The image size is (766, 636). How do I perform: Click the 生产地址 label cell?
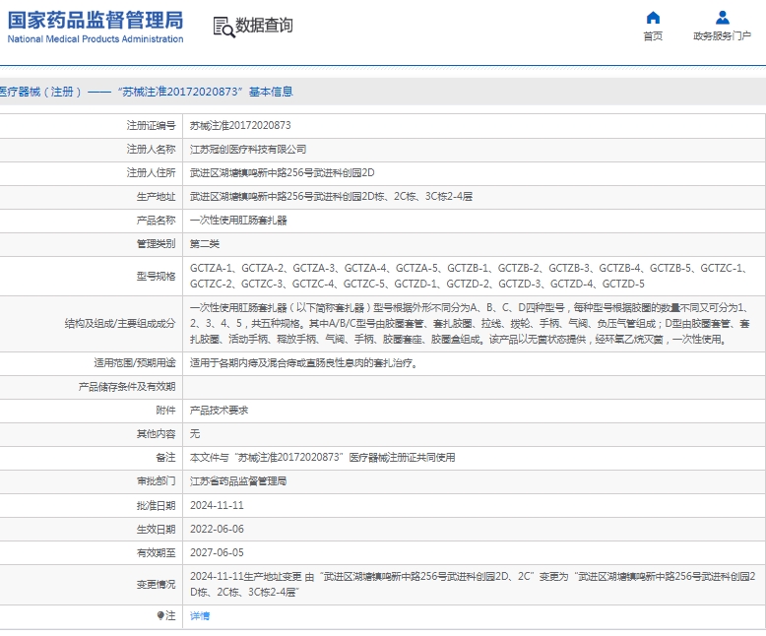coord(91,196)
